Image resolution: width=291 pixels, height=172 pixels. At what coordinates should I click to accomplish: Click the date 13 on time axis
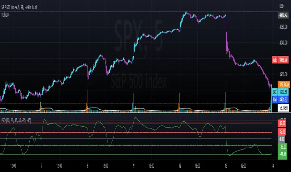pos(226,166)
